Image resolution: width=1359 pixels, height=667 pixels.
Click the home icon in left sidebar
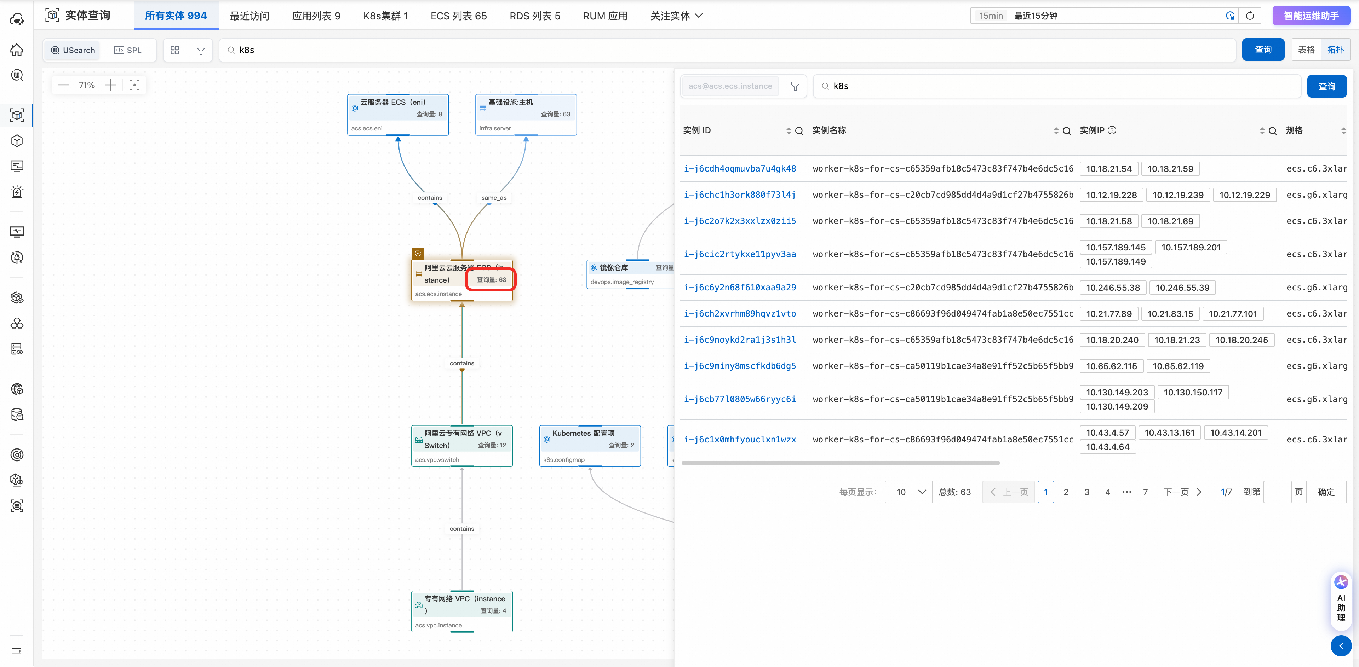coord(17,50)
